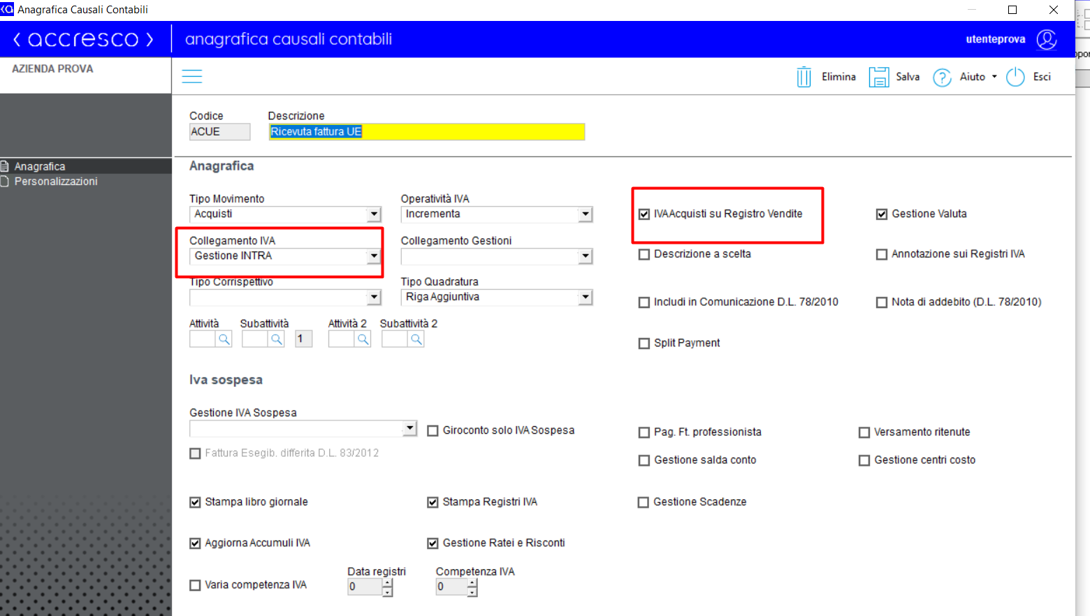The width and height of the screenshot is (1090, 616).
Task: Click the Attività code input field
Action: [203, 339]
